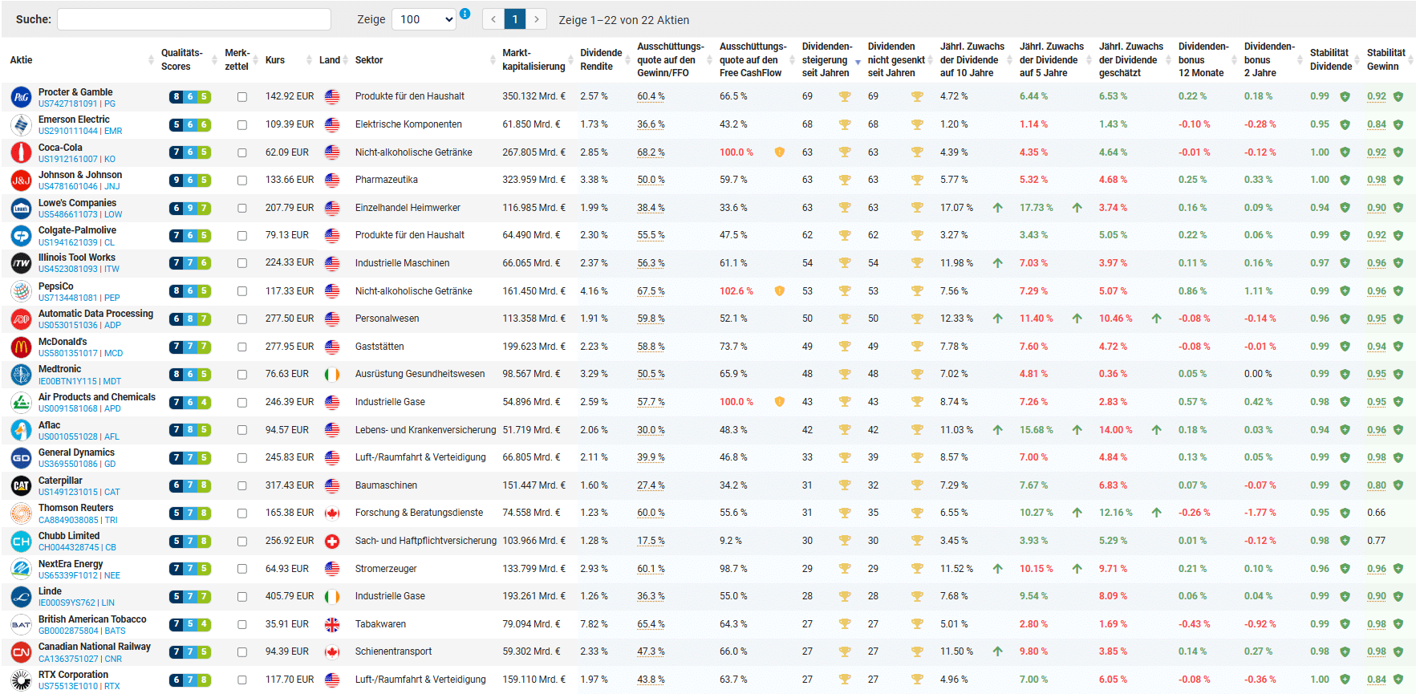Sort by Marktkapitalisierung column header
1416x694 pixels.
pyautogui.click(x=534, y=60)
